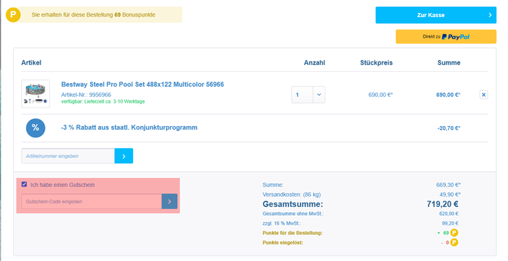The width and height of the screenshot is (508, 261).
Task: Open the Bestway Steel Pro Pool product thumbnail
Action: pos(36,94)
